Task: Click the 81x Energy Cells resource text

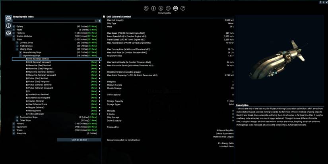Action: (x=226, y=143)
